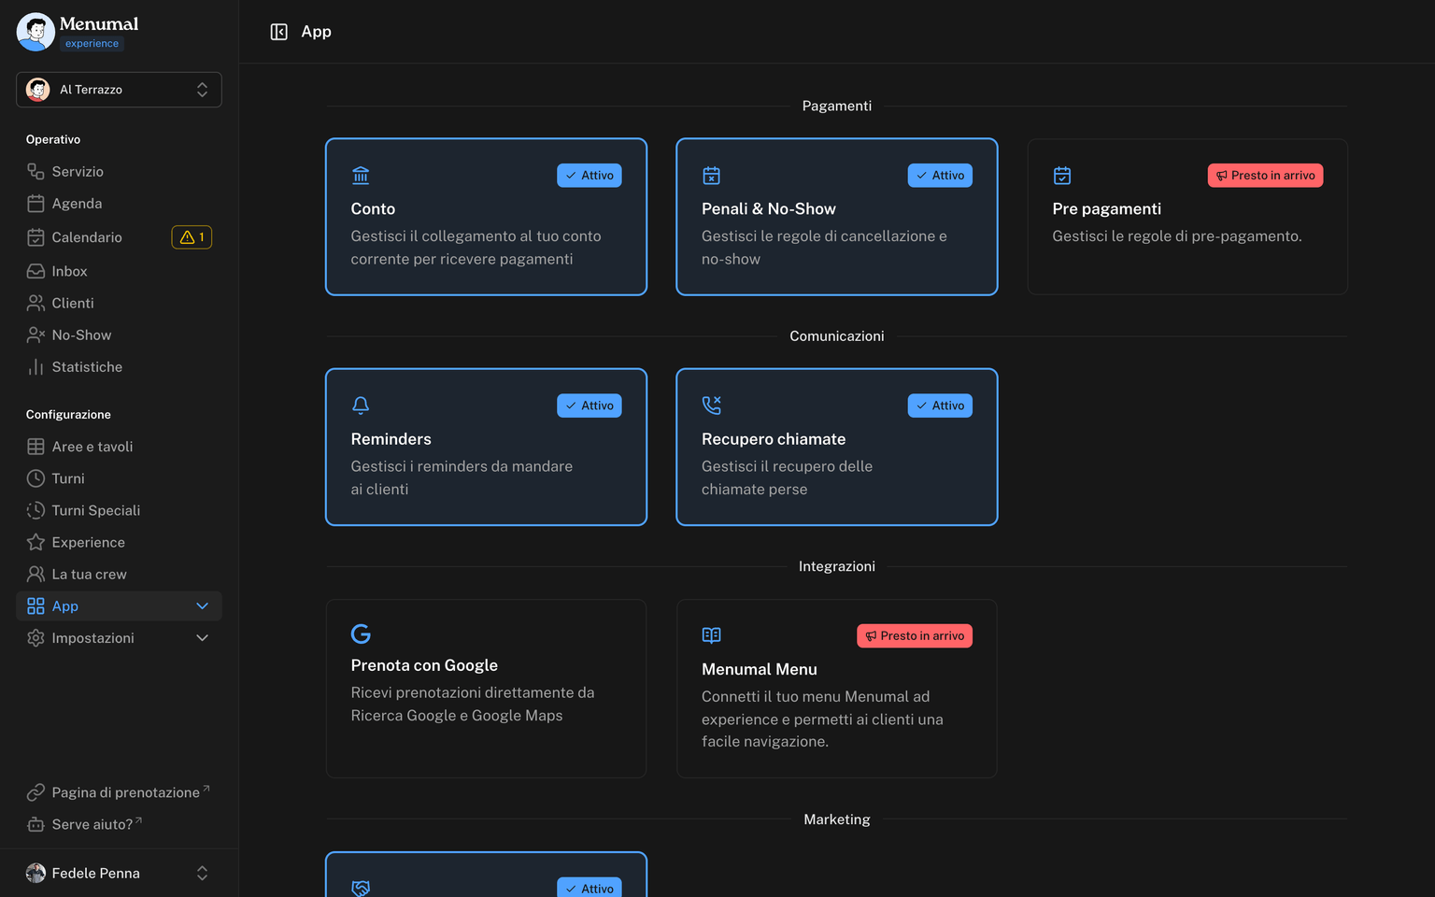
Task: Open Agenda from the sidebar
Action: (119, 204)
